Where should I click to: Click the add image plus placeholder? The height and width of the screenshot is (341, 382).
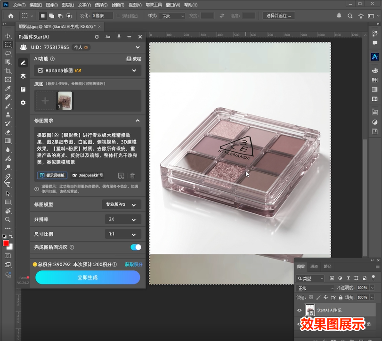pos(45,101)
